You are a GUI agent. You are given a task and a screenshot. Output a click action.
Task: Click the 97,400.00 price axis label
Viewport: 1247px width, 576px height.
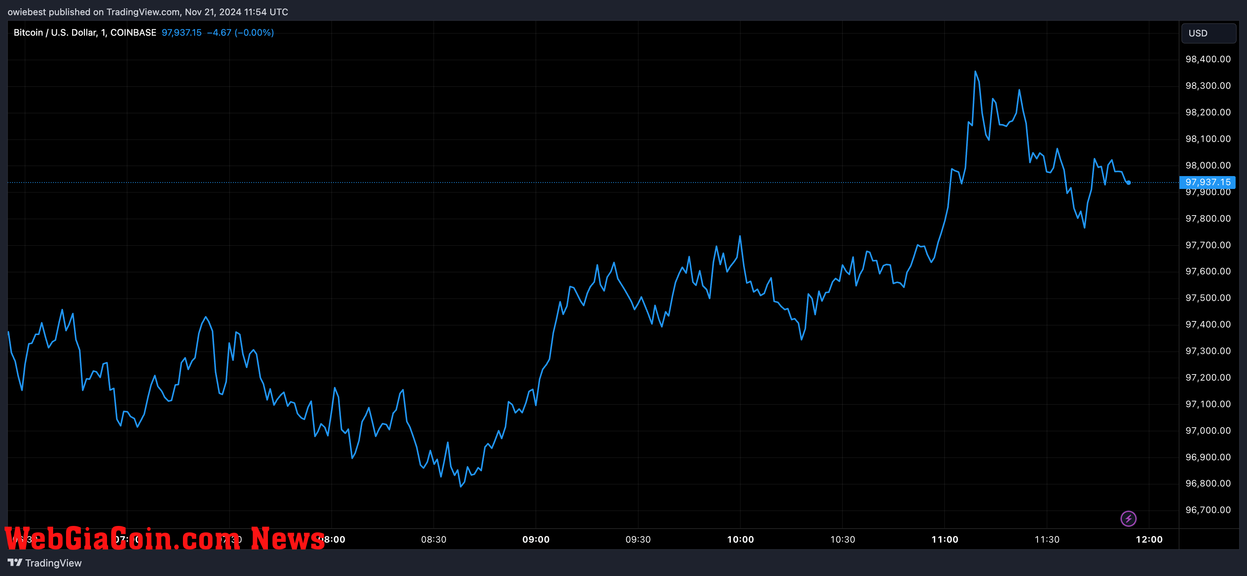pos(1208,324)
